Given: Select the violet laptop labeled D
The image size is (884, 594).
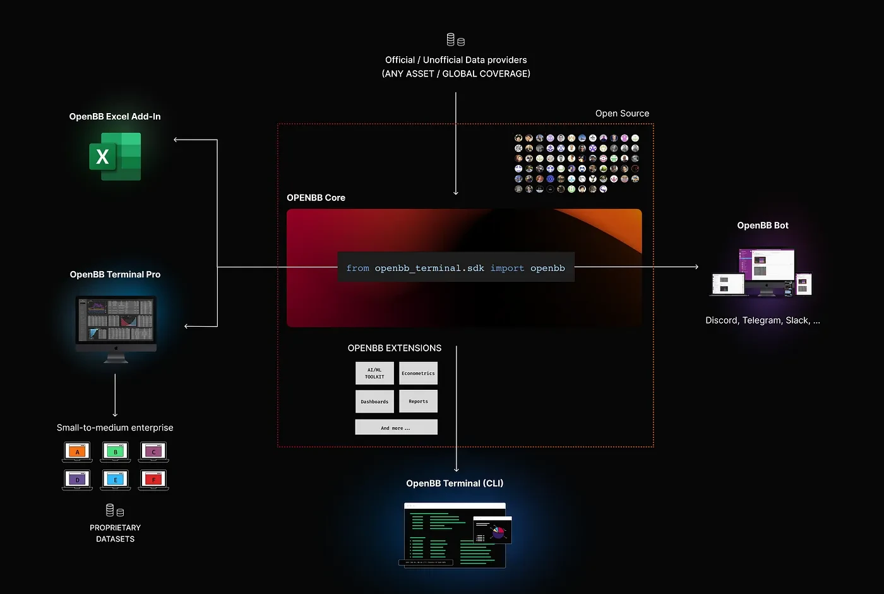Looking at the screenshot, I should point(78,480).
